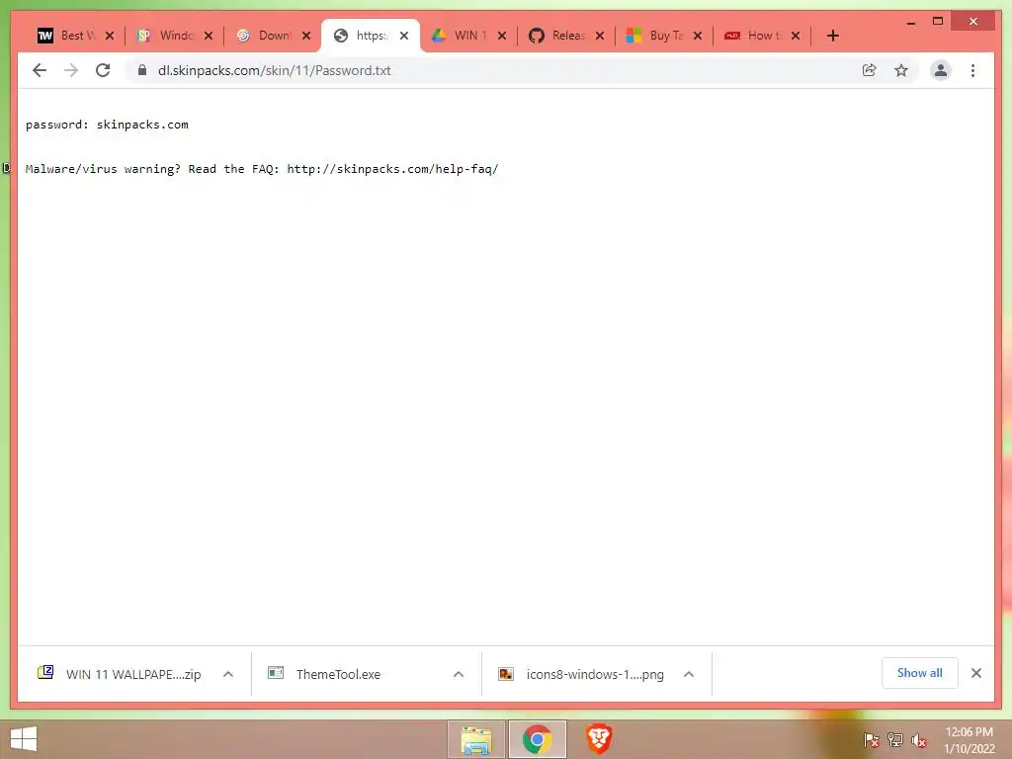Image resolution: width=1012 pixels, height=759 pixels.
Task: Close the GitHub 'Releas' tab
Action: (x=600, y=36)
